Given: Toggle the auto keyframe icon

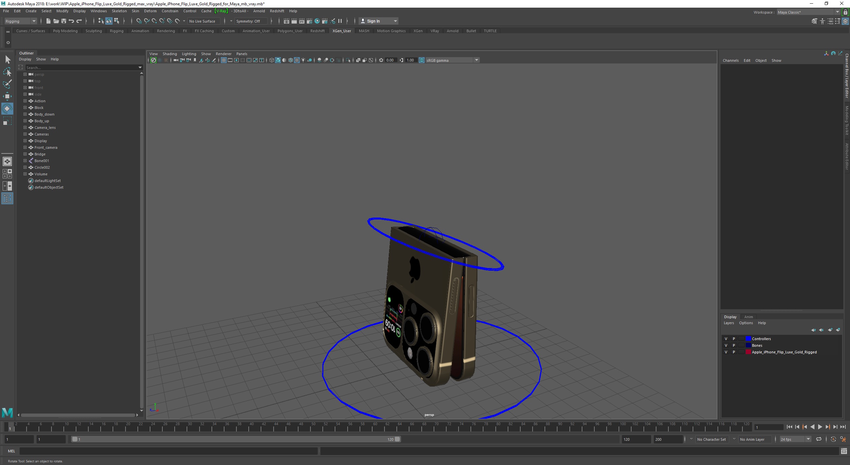Looking at the screenshot, I should [x=833, y=439].
